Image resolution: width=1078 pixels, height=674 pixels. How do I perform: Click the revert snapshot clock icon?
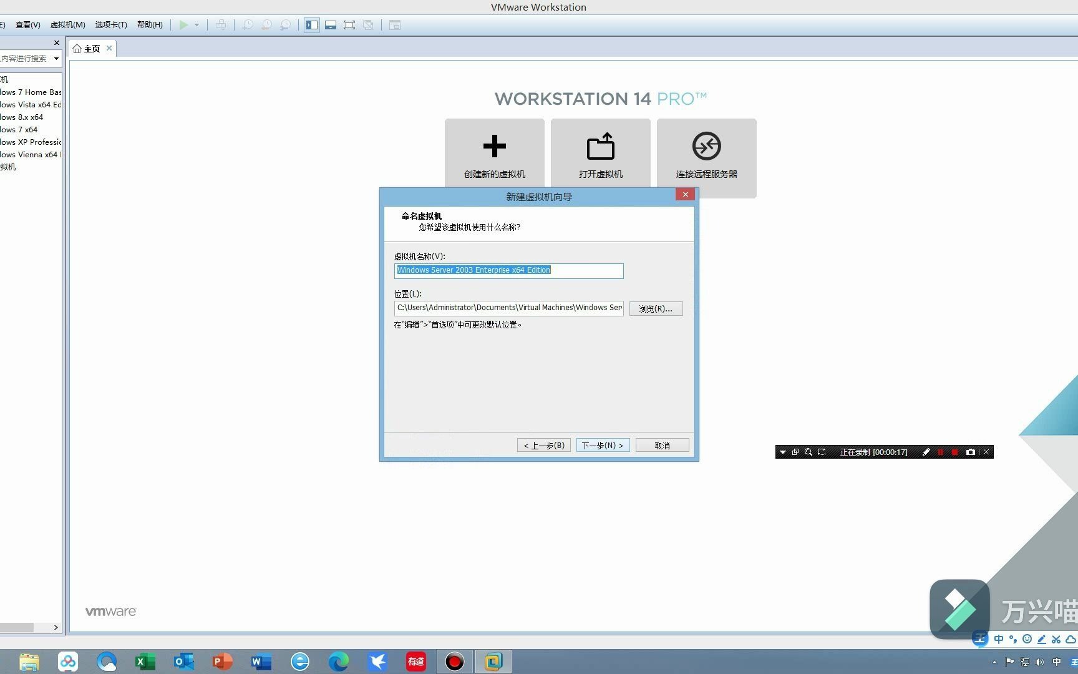point(266,25)
